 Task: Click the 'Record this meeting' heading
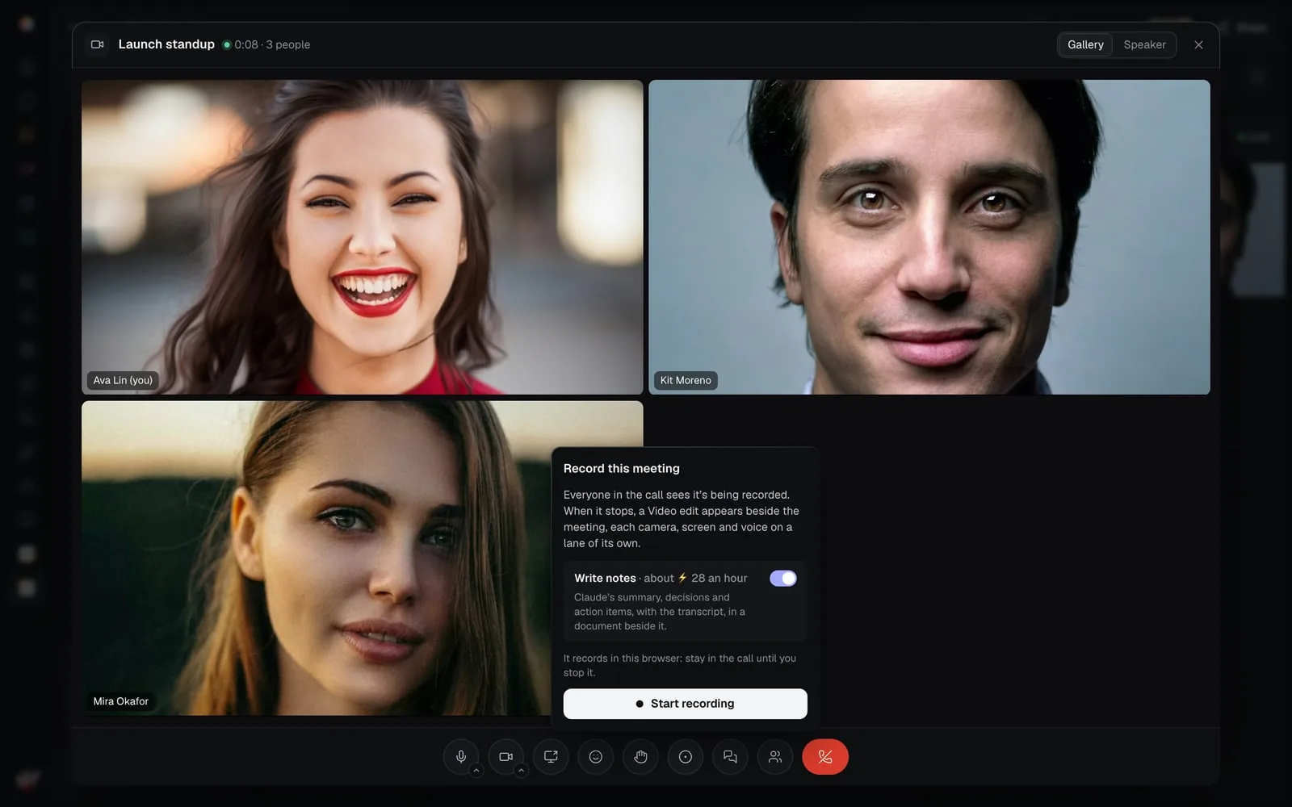coord(622,468)
